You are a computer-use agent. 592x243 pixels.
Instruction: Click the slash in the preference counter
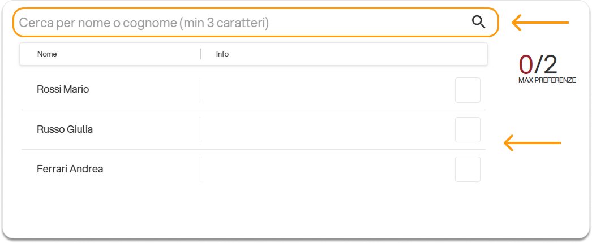click(x=538, y=65)
